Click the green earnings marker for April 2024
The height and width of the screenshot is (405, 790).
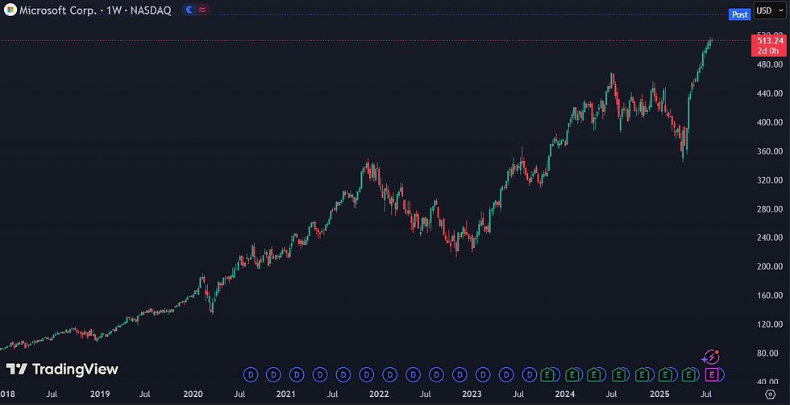coord(594,374)
